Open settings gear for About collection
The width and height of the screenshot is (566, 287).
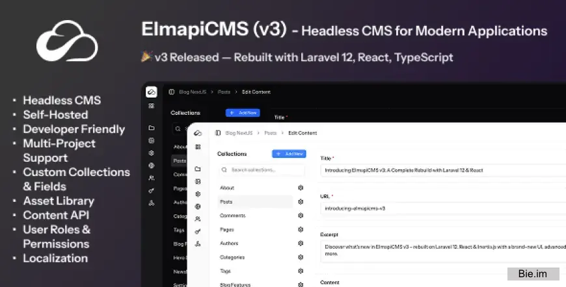click(301, 188)
